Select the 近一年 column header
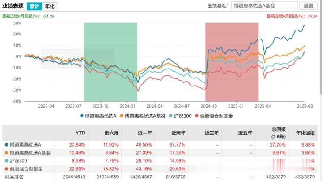This screenshot has width=322, height=181. pyautogui.click(x=146, y=133)
